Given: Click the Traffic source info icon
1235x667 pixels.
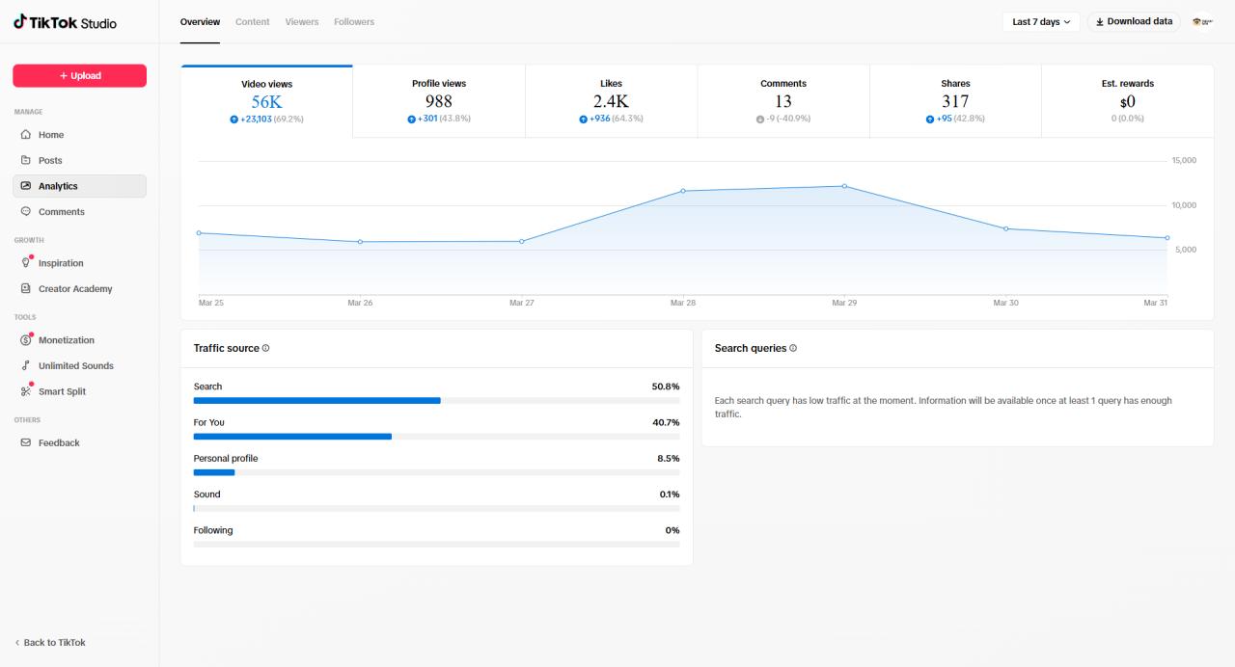Looking at the screenshot, I should pyautogui.click(x=266, y=348).
